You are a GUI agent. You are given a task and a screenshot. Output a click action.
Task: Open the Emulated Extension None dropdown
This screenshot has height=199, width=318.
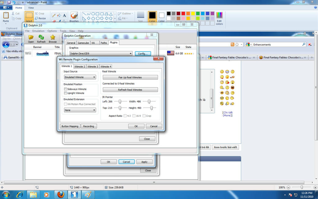point(80,110)
